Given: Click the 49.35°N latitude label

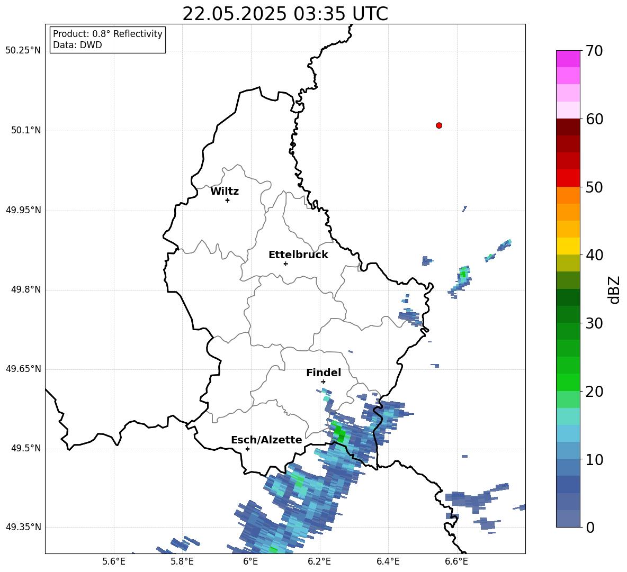Looking at the screenshot, I should pyautogui.click(x=23, y=527).
